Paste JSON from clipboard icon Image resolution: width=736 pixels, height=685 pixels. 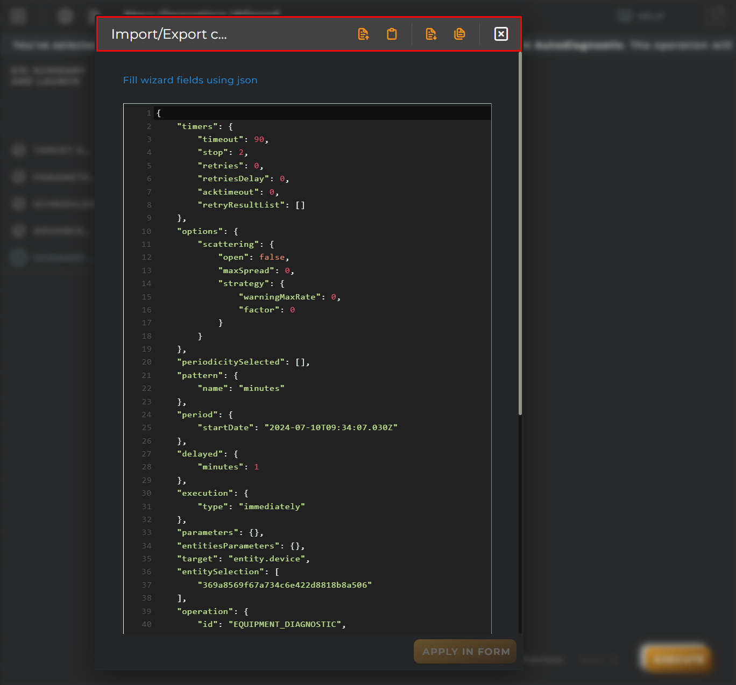(392, 34)
